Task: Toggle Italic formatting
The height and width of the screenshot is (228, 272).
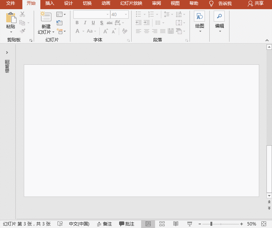Action: [85, 23]
